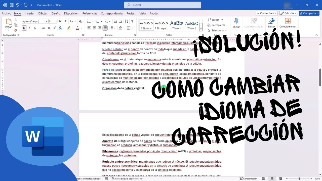322x181 pixels.
Task: Redo the last action
Action: (x=25, y=5)
